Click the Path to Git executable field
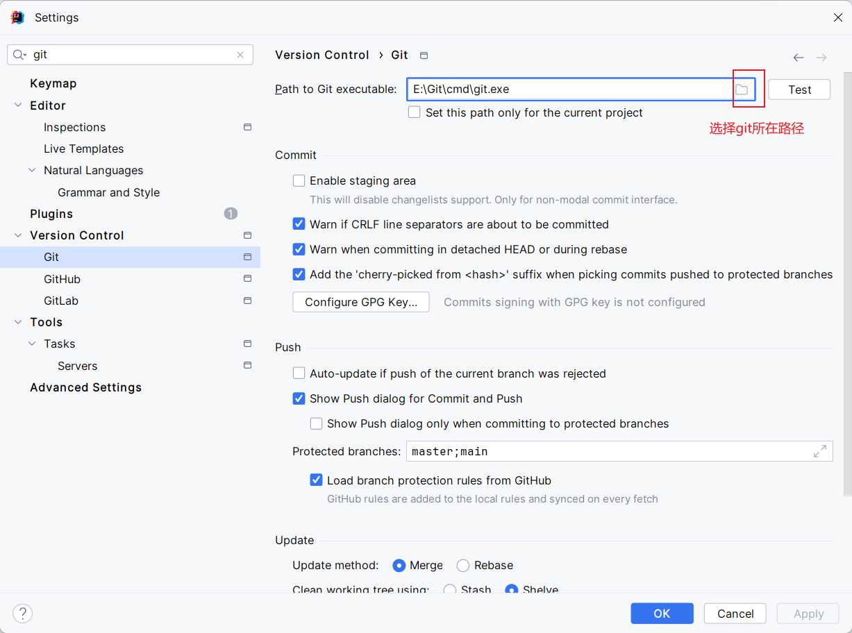This screenshot has height=633, width=852. pyautogui.click(x=569, y=90)
